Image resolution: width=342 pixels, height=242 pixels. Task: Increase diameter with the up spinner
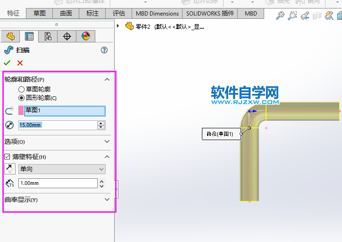[101, 123]
